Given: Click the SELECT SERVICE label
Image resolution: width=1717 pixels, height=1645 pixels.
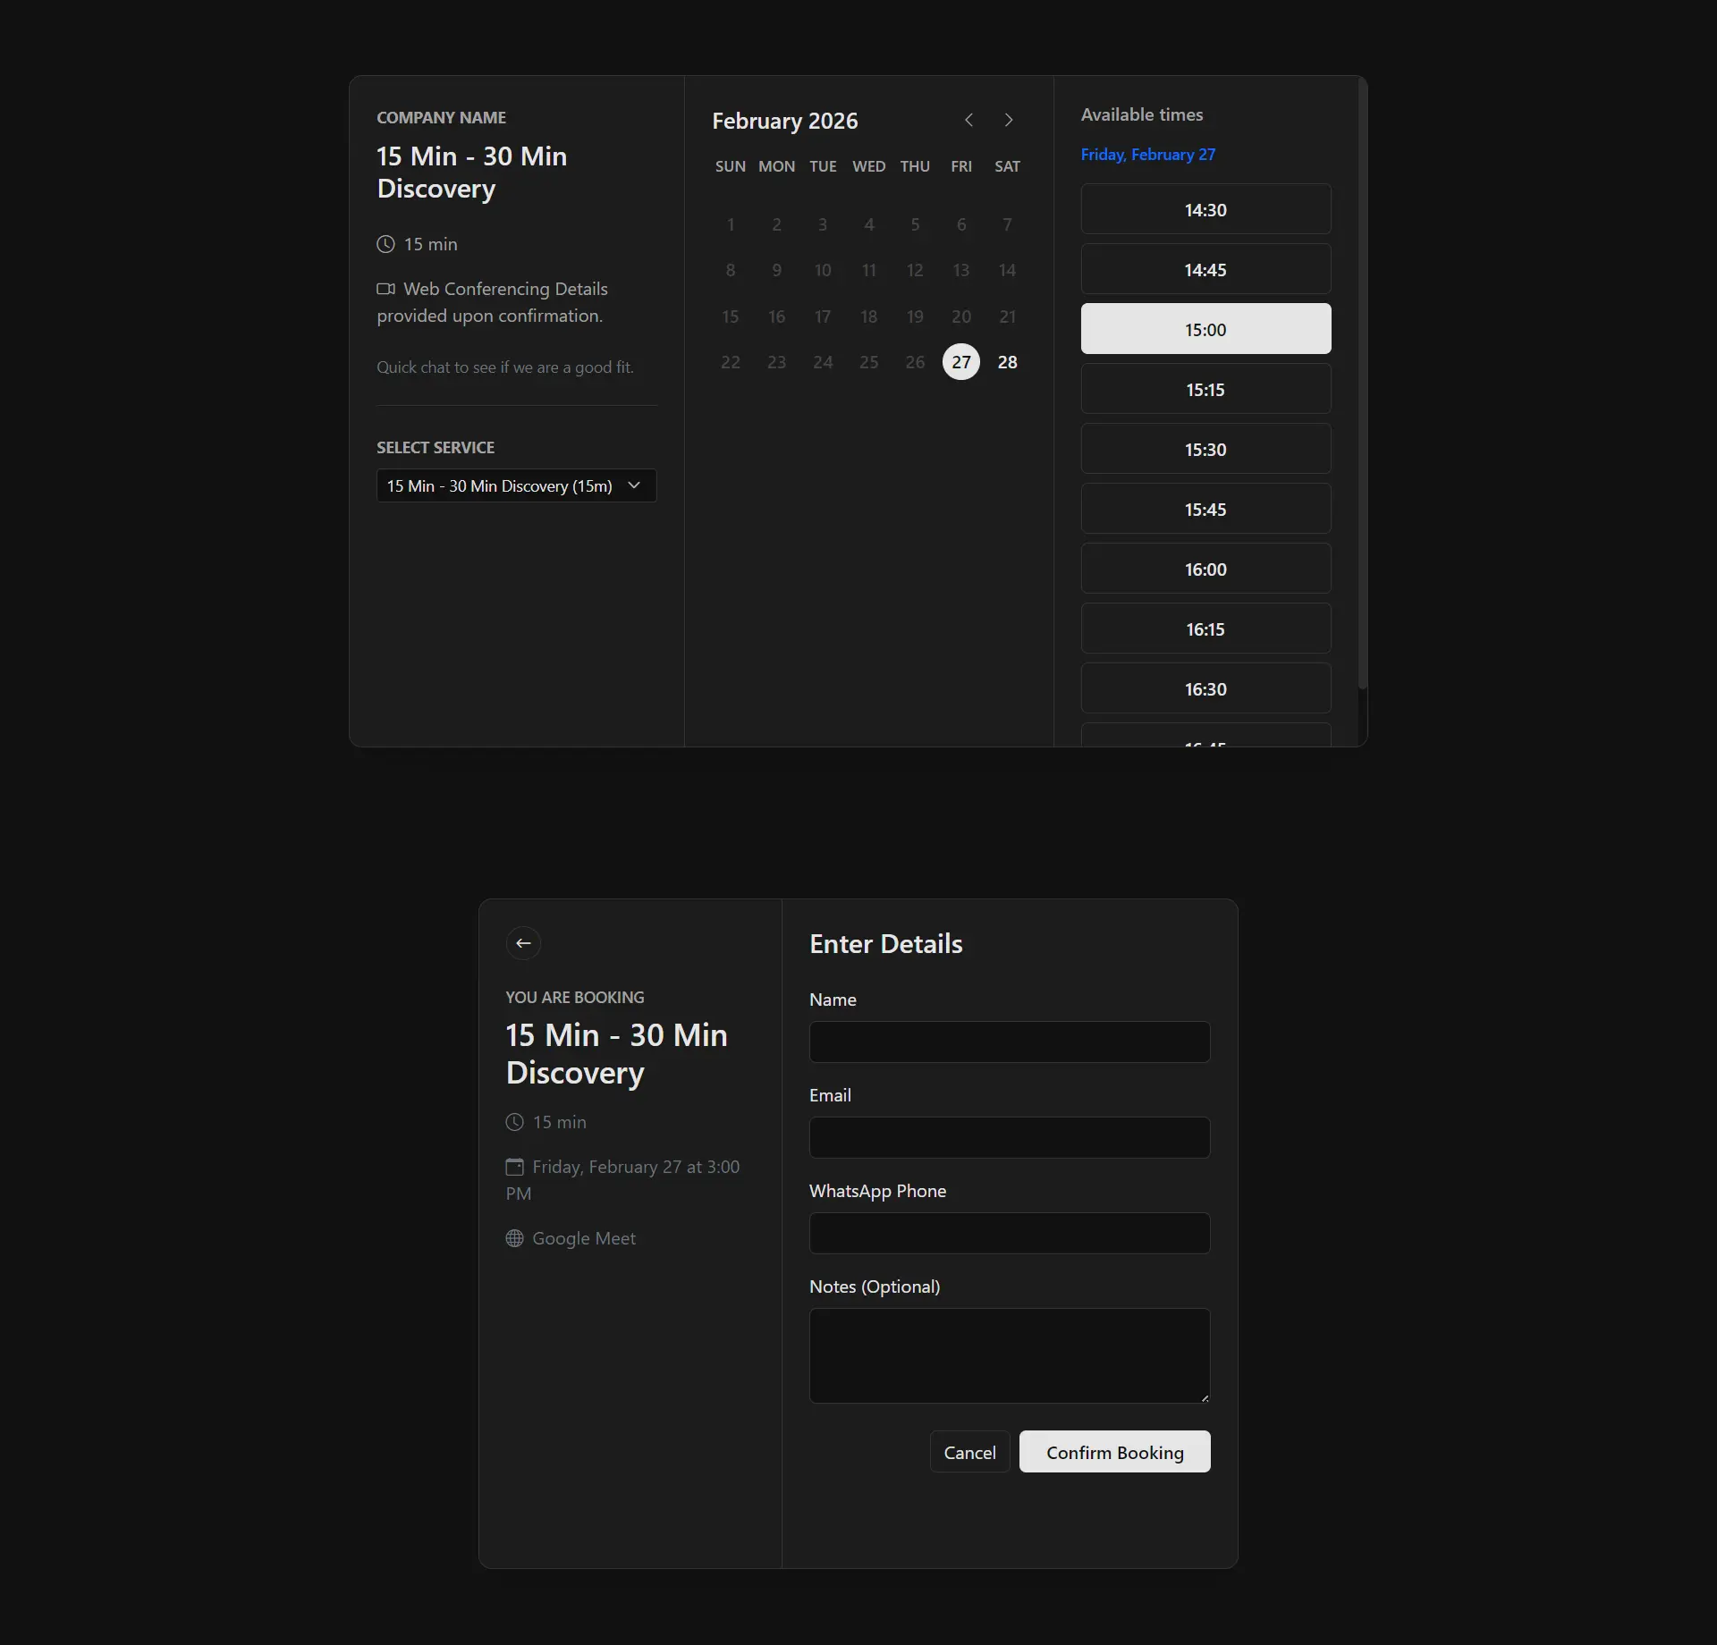Looking at the screenshot, I should coord(436,448).
